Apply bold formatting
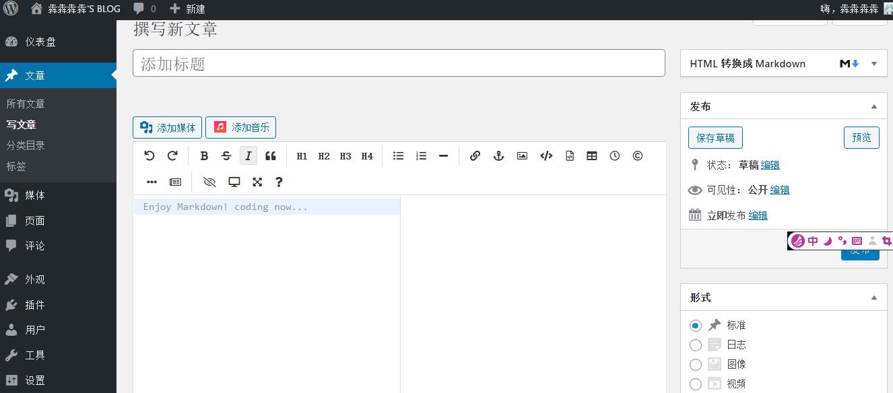 [x=204, y=155]
